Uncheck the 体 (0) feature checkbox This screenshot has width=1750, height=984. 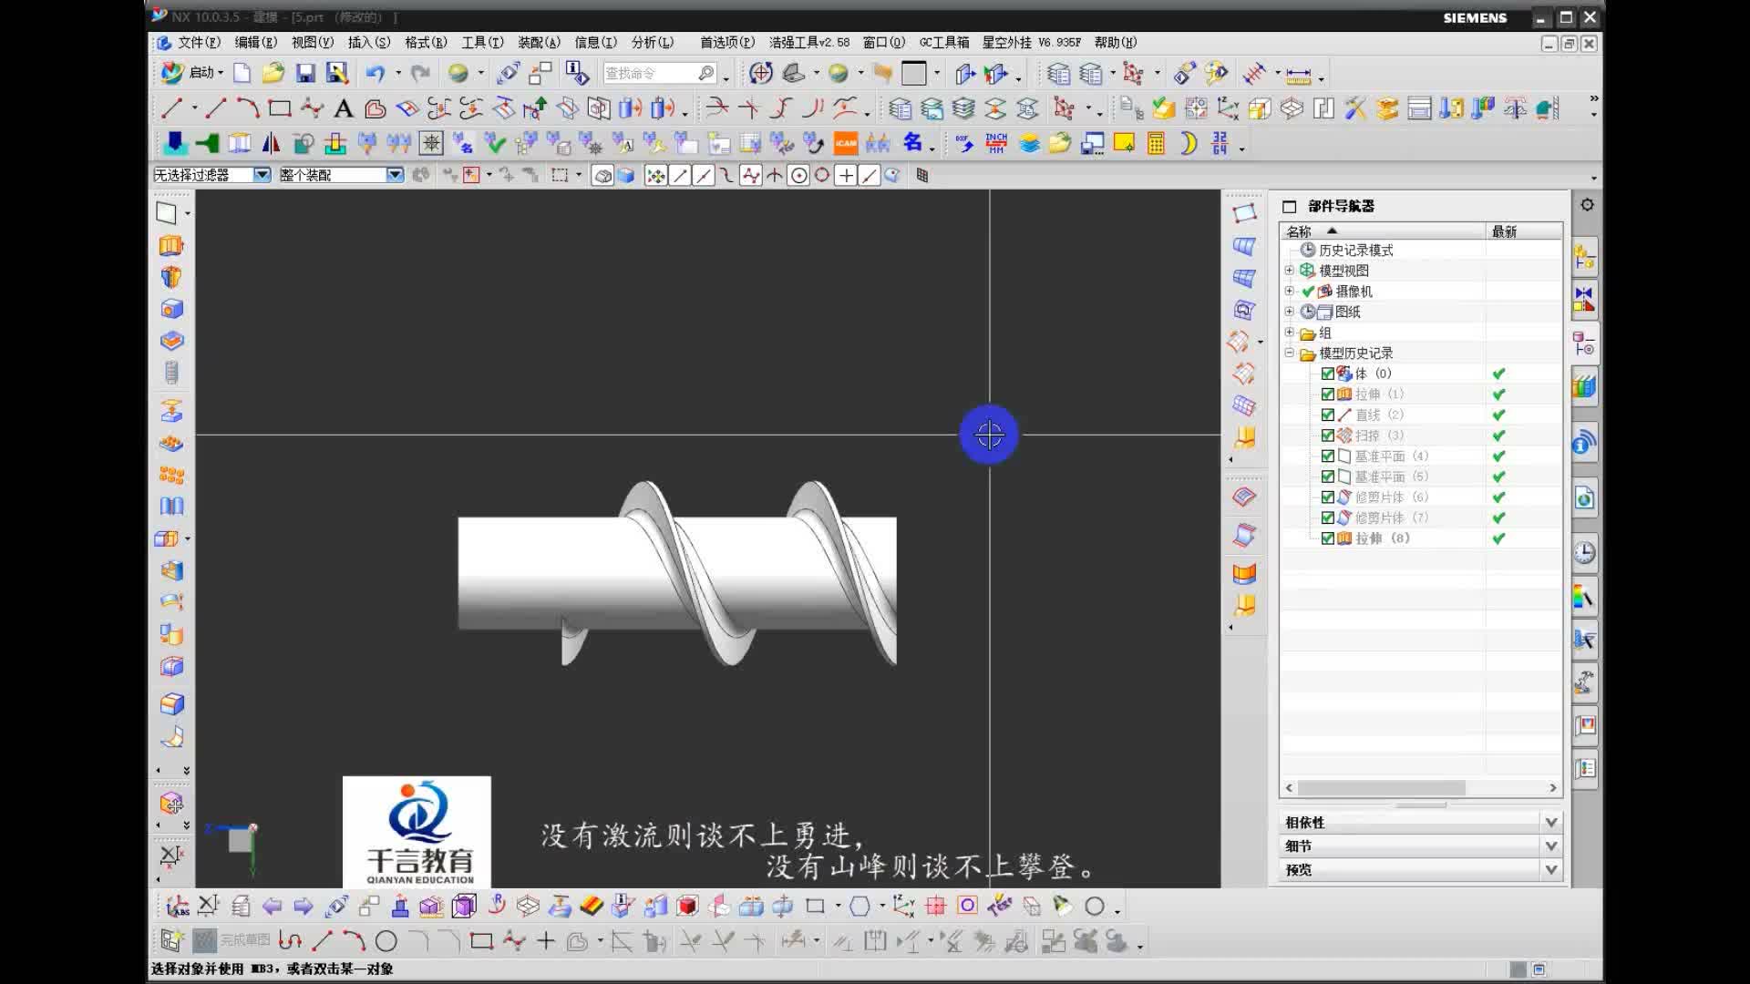1328,374
